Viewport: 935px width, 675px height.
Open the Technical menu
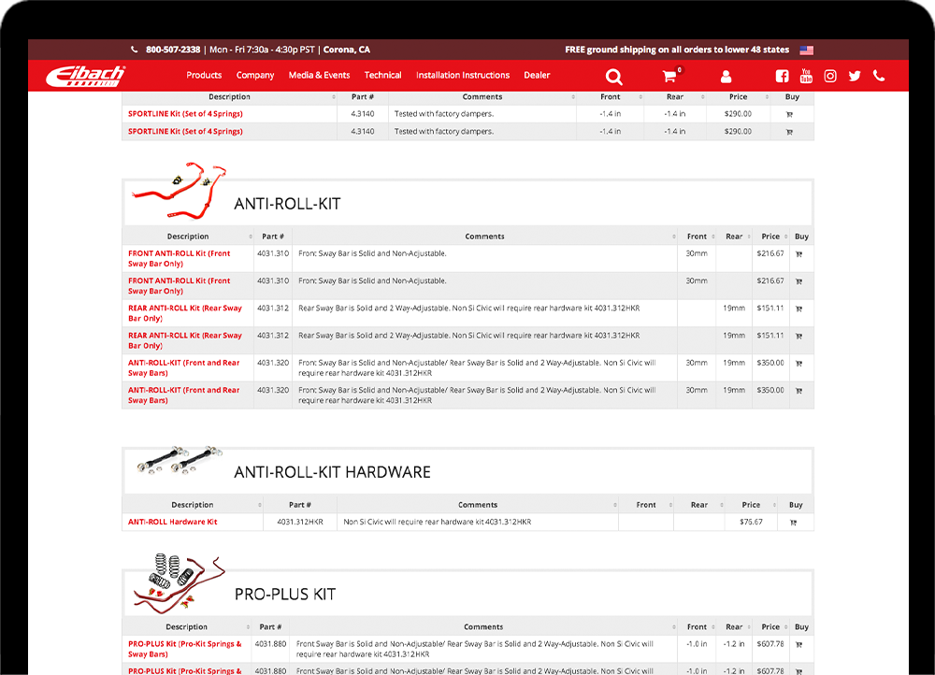tap(382, 75)
